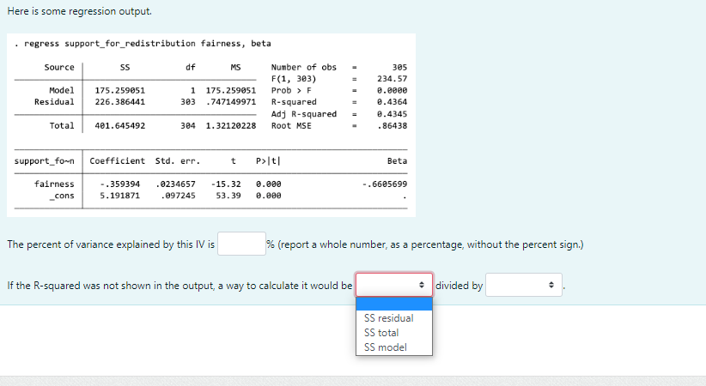Open the denominator dropdown after 'divided by'
706x386 pixels.
click(524, 285)
